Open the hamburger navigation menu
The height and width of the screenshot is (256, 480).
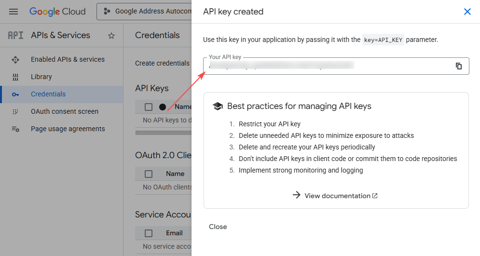pyautogui.click(x=14, y=12)
